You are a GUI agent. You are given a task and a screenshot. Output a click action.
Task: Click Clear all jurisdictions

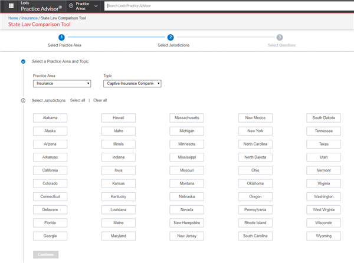[100, 100]
